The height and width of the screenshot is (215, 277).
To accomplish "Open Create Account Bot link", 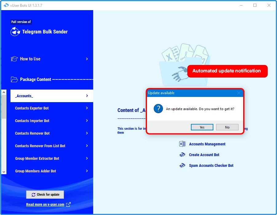I will 204,155.
